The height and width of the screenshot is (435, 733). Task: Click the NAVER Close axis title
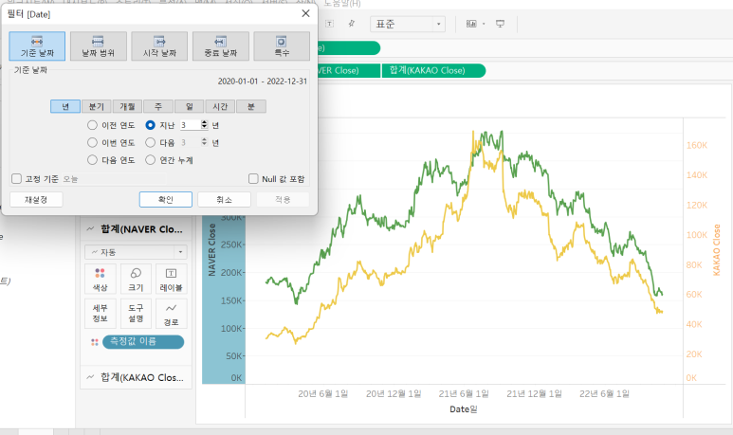click(211, 250)
